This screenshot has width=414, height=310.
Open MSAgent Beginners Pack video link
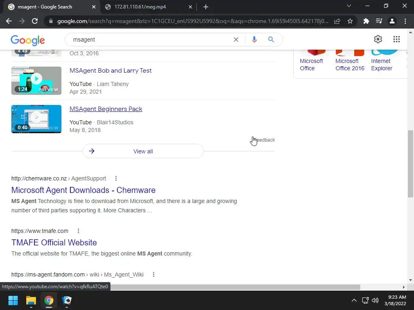[106, 109]
